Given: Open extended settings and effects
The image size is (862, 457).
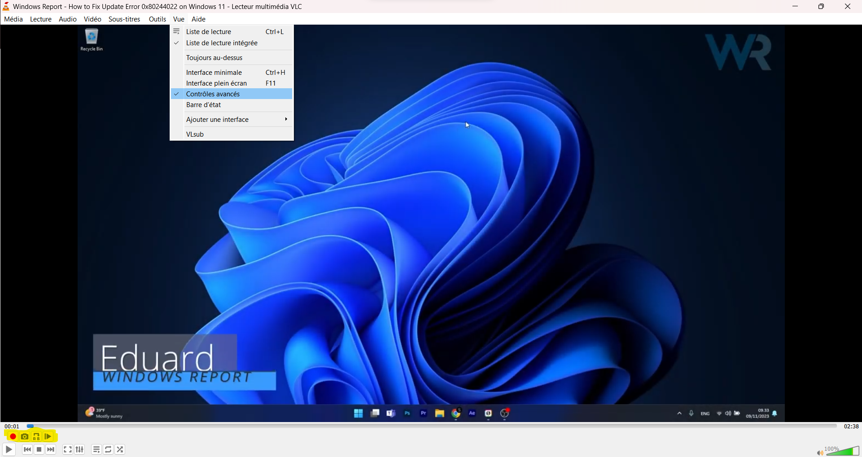Looking at the screenshot, I should tap(79, 449).
